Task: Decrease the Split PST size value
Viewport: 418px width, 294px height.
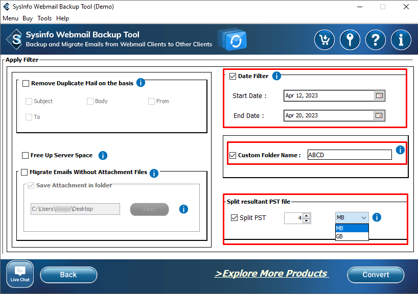Action: [307, 220]
